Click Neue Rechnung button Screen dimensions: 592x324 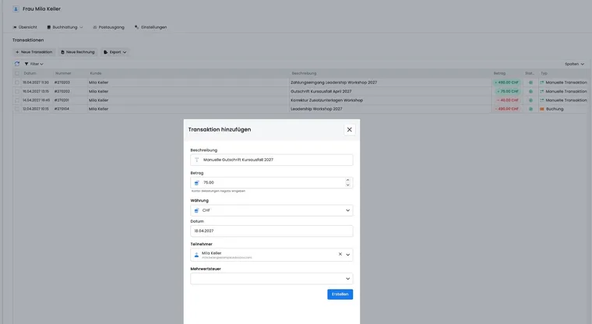[78, 52]
